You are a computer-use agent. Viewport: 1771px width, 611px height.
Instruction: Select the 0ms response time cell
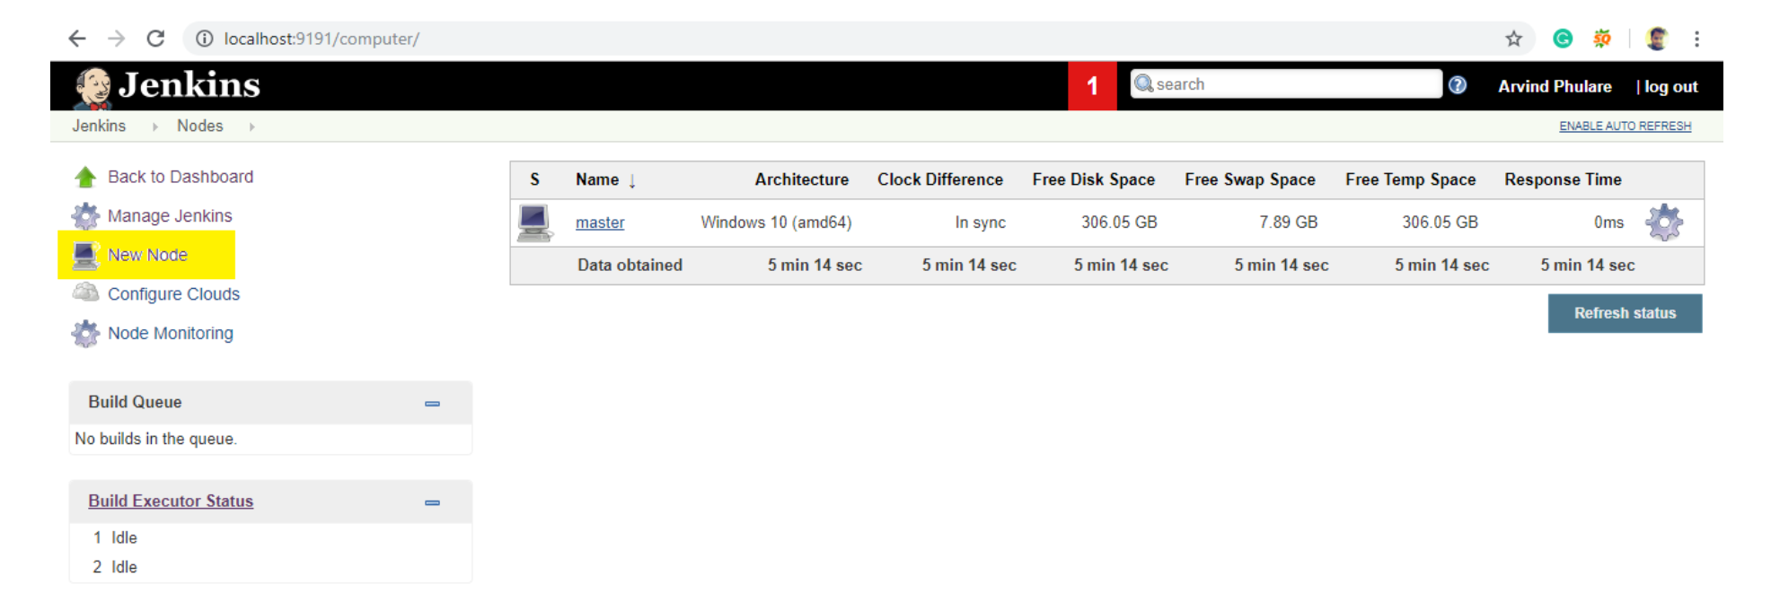click(x=1608, y=223)
